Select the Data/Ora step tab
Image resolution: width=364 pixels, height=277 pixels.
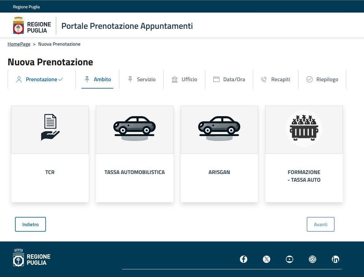pos(229,79)
